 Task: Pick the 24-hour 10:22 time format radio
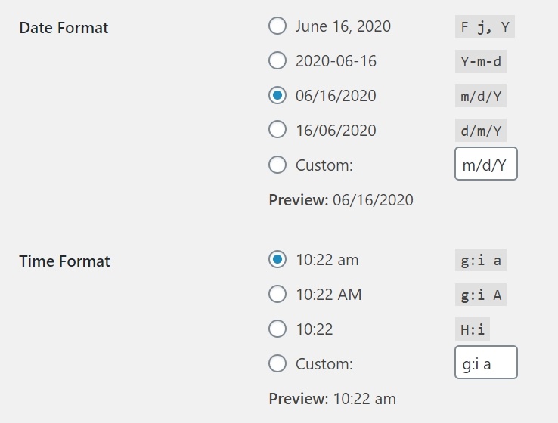pyautogui.click(x=277, y=329)
